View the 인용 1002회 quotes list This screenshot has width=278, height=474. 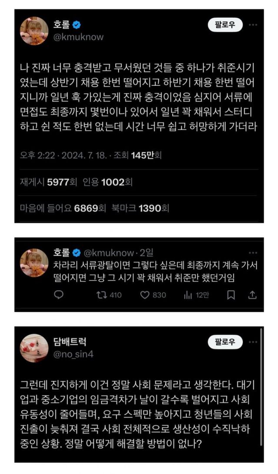[x=107, y=182]
